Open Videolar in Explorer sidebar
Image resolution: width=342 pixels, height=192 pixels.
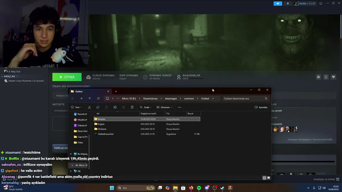click(x=80, y=125)
